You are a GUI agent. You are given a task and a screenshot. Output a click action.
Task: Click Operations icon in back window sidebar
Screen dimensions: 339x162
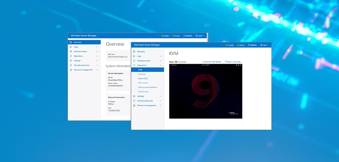tap(71, 56)
